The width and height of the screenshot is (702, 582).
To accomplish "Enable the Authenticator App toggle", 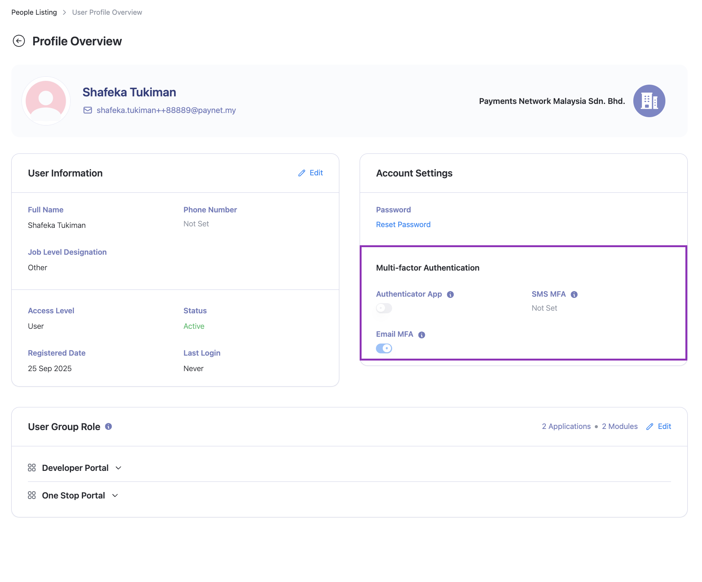I will click(384, 308).
